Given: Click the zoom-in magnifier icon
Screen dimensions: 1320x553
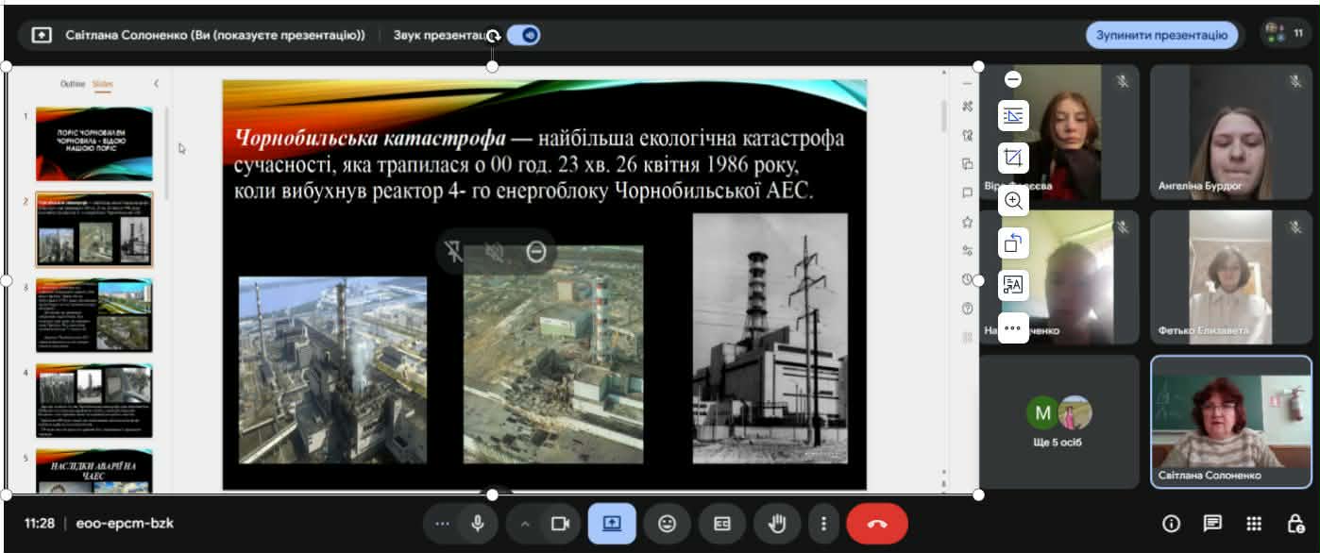Looking at the screenshot, I should [x=1013, y=200].
